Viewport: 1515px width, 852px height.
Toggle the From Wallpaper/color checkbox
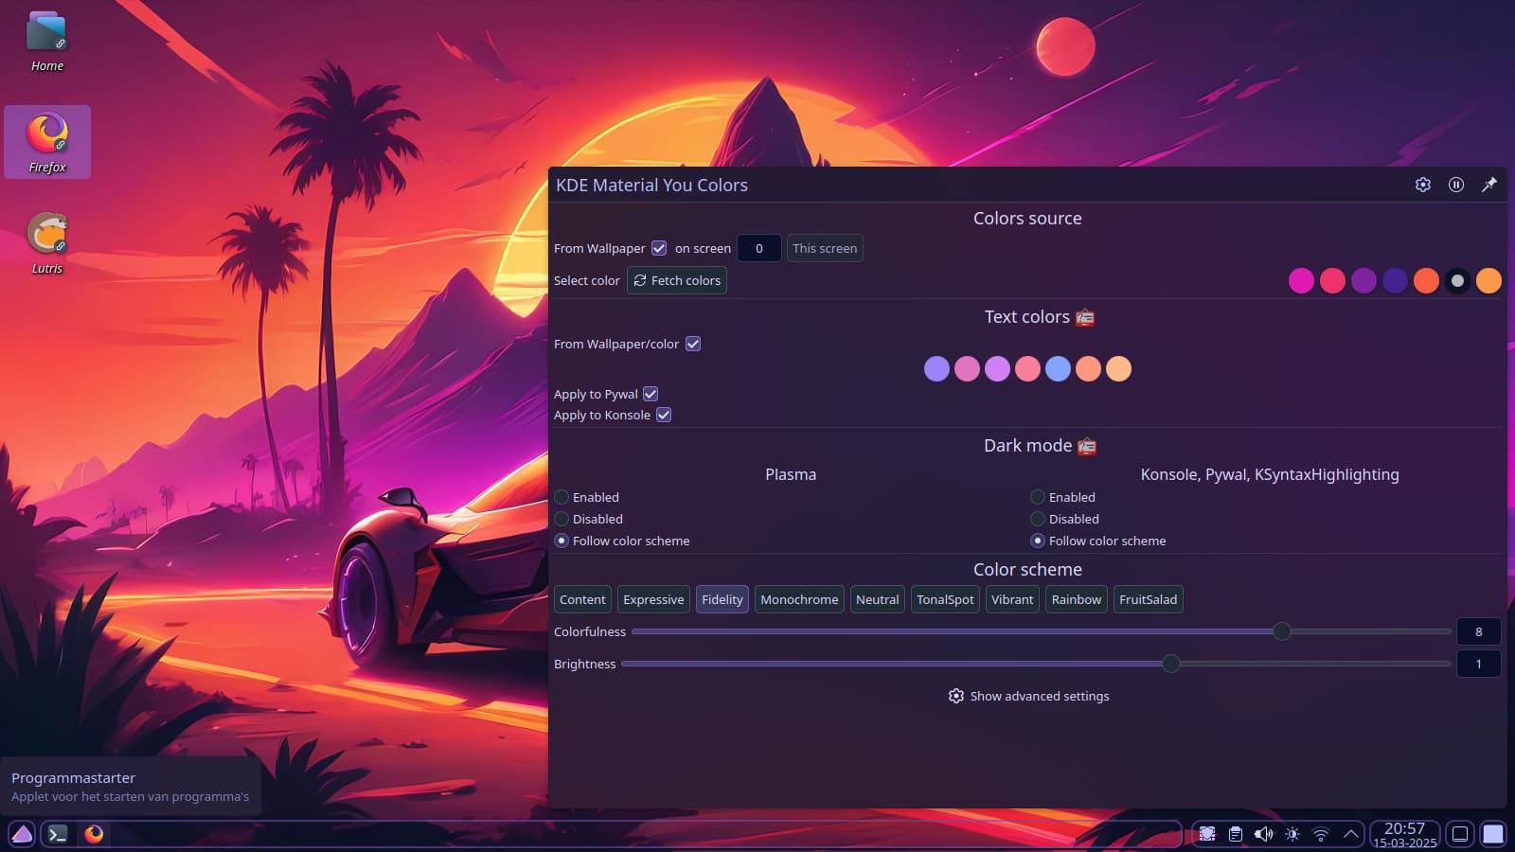(x=693, y=344)
